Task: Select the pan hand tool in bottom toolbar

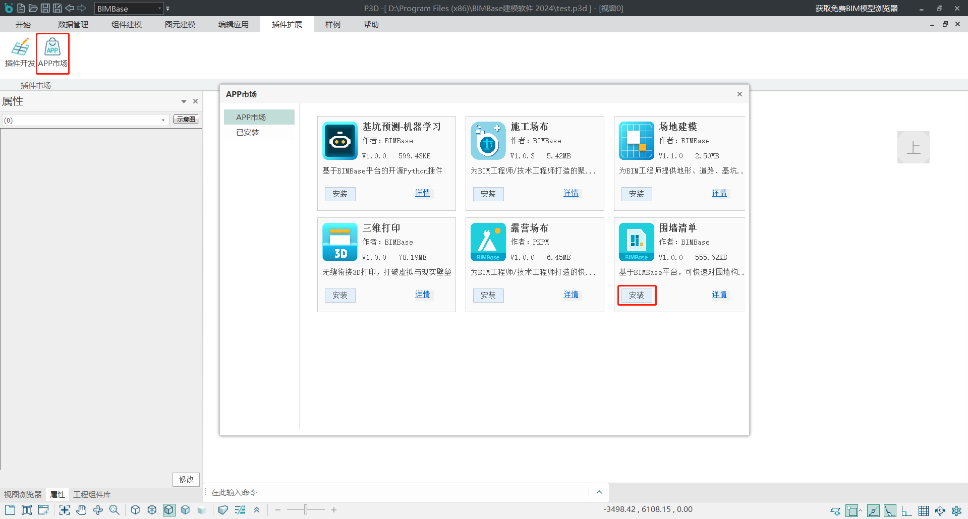Action: tap(81, 510)
